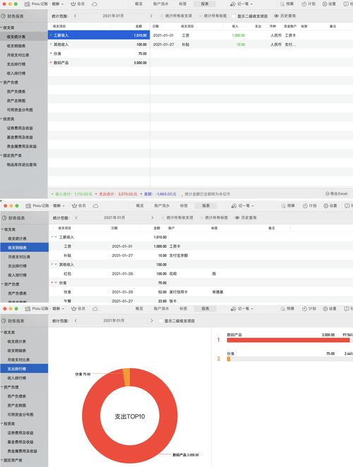Image resolution: width=353 pixels, height=467 pixels.
Task: Click 财务报表 clock icon in the bottom window sidebar
Action: (4, 321)
